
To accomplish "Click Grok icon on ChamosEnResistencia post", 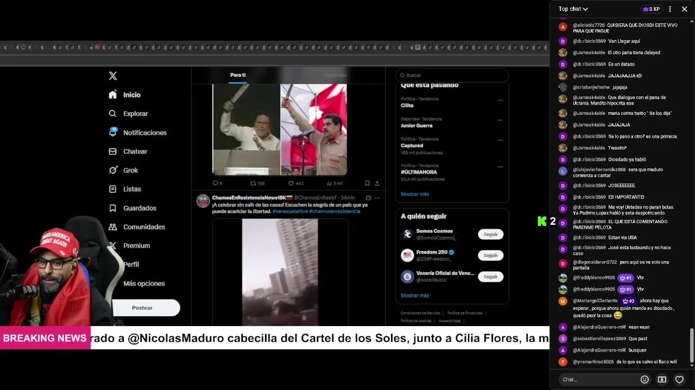I will 369,198.
